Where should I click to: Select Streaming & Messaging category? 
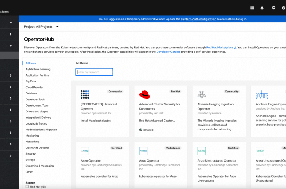[x=40, y=166]
